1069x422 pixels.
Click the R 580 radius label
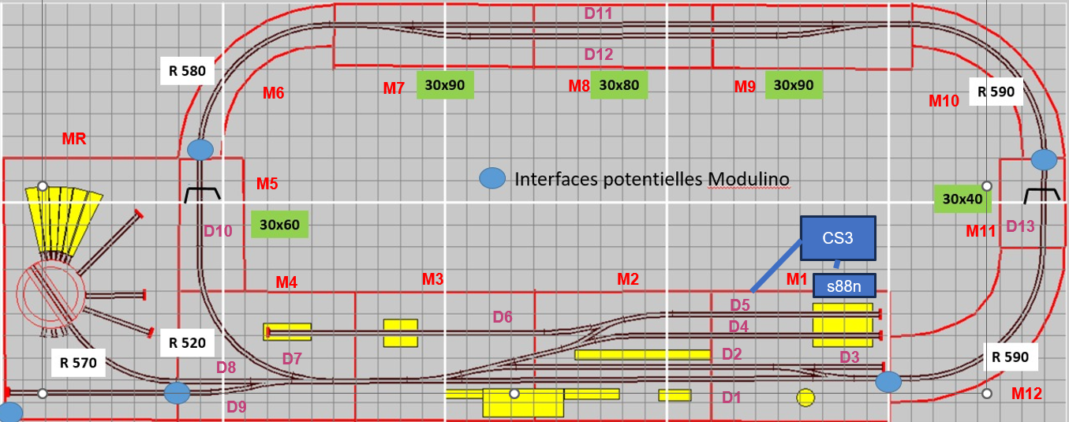[187, 70]
